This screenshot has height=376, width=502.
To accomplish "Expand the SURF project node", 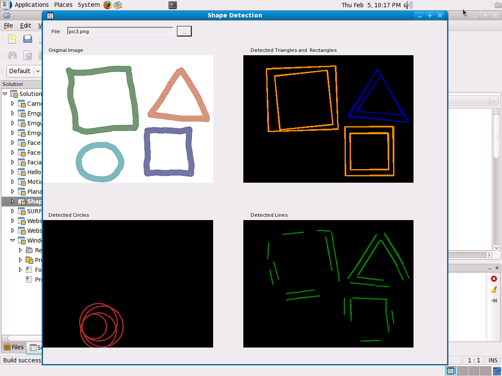I will tap(12, 211).
